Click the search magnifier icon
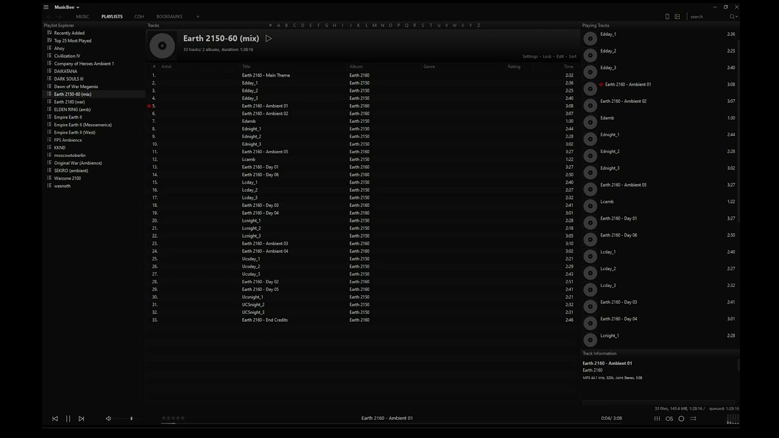The height and width of the screenshot is (438, 779). click(732, 16)
